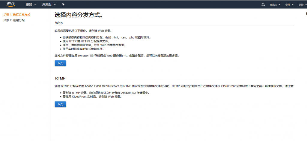Screen dimensions: 307x141
Task: Expand the 资源组 resource groups menu
Action: pos(49,4)
